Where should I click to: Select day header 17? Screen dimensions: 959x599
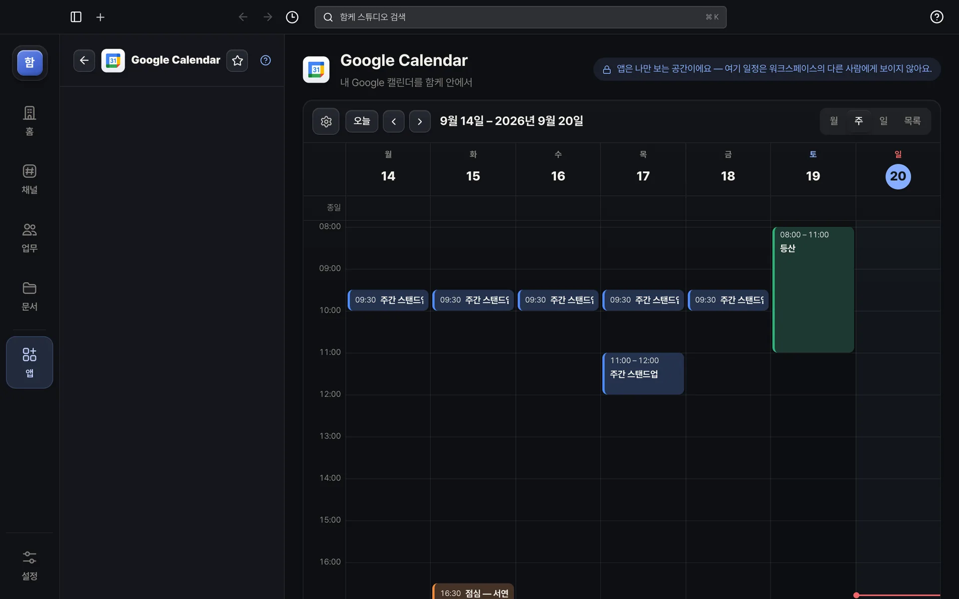(x=643, y=176)
